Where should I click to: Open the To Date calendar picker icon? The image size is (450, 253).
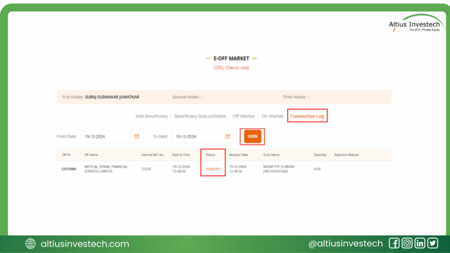[228, 137]
